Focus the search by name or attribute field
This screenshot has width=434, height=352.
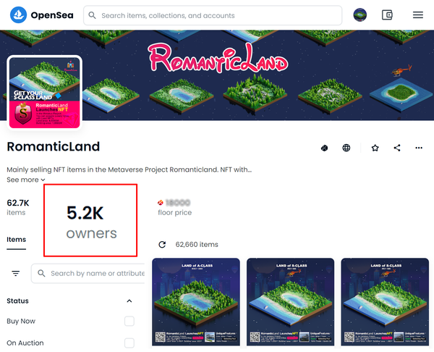point(88,274)
